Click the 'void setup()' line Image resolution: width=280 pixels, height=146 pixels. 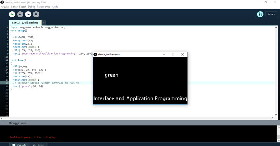(x=19, y=31)
